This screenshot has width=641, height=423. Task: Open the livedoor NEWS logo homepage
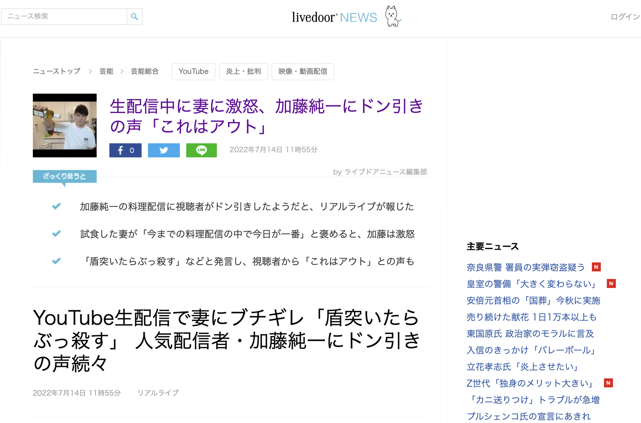point(334,17)
